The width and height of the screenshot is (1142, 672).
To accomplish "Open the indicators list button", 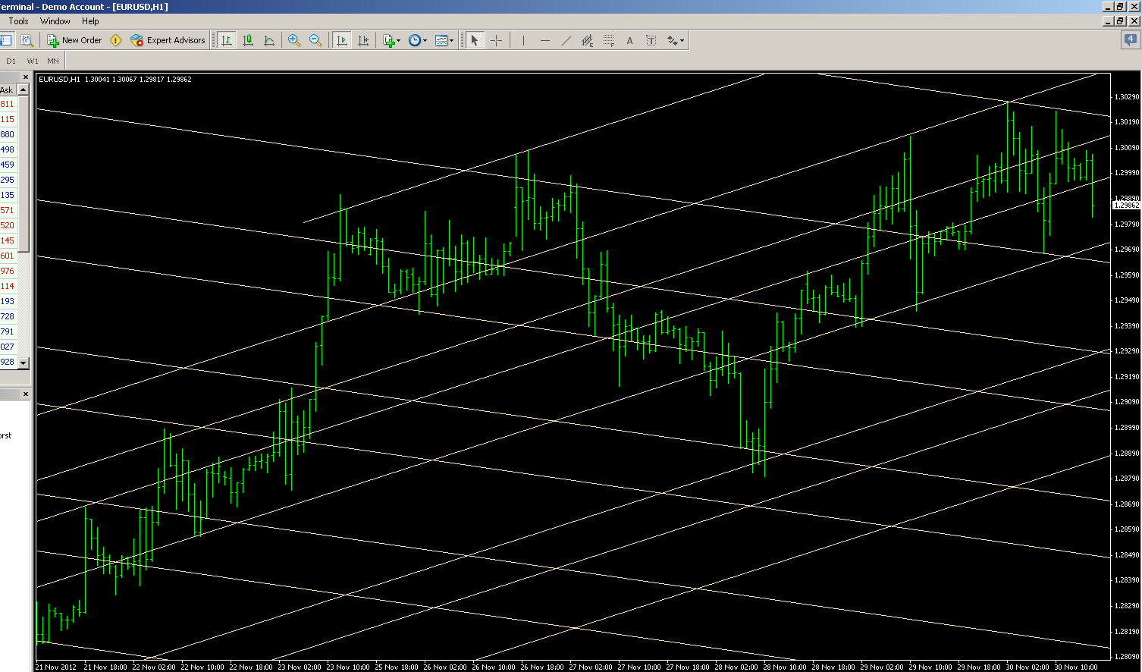I will click(x=389, y=40).
